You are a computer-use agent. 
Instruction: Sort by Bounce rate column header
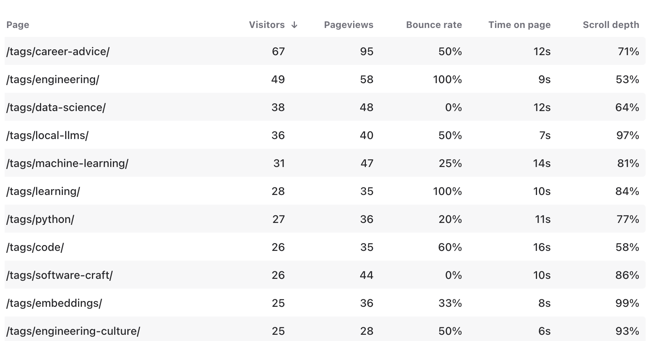click(434, 25)
